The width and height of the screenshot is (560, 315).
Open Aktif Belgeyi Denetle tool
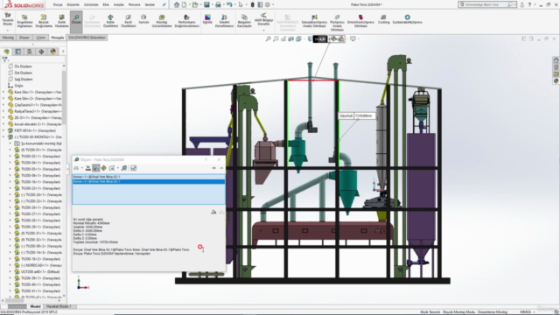263,19
